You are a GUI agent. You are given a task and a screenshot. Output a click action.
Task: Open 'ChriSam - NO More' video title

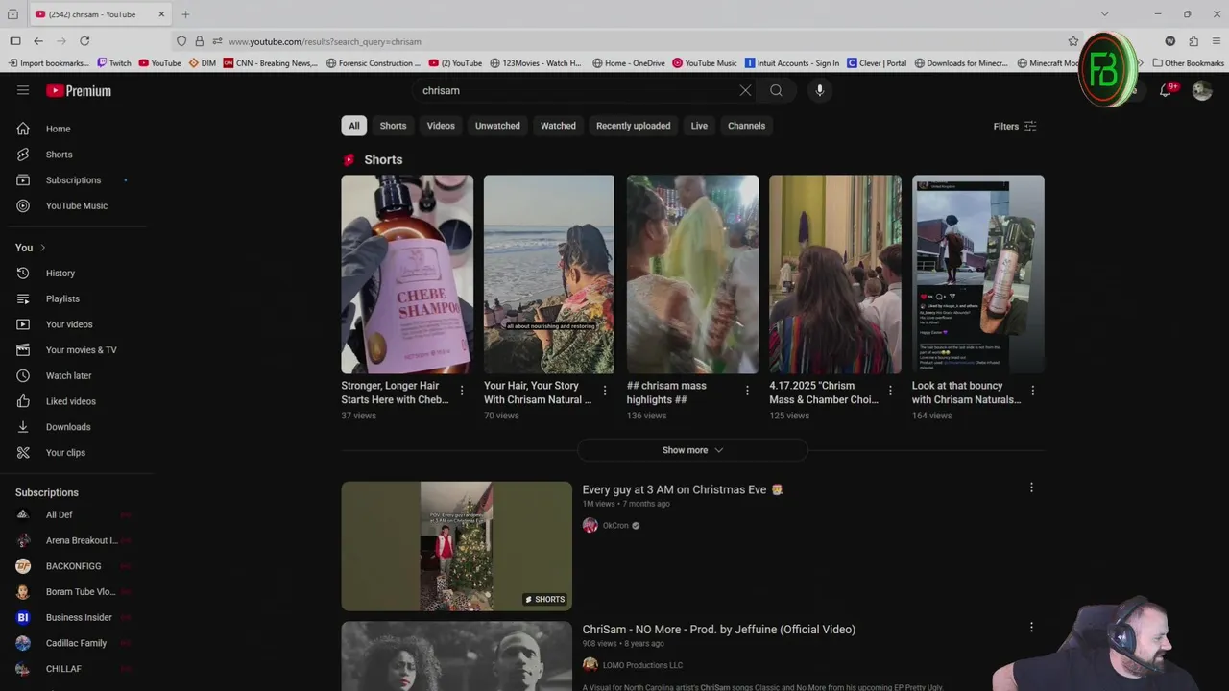719,630
